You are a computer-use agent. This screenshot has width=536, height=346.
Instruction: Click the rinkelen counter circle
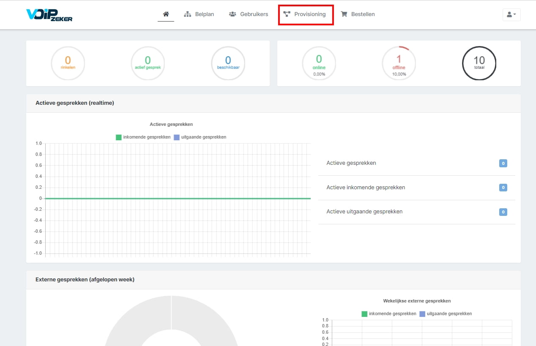pos(68,63)
